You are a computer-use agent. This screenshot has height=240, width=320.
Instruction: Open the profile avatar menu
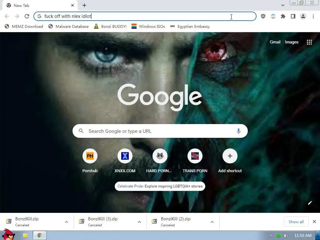[303, 16]
